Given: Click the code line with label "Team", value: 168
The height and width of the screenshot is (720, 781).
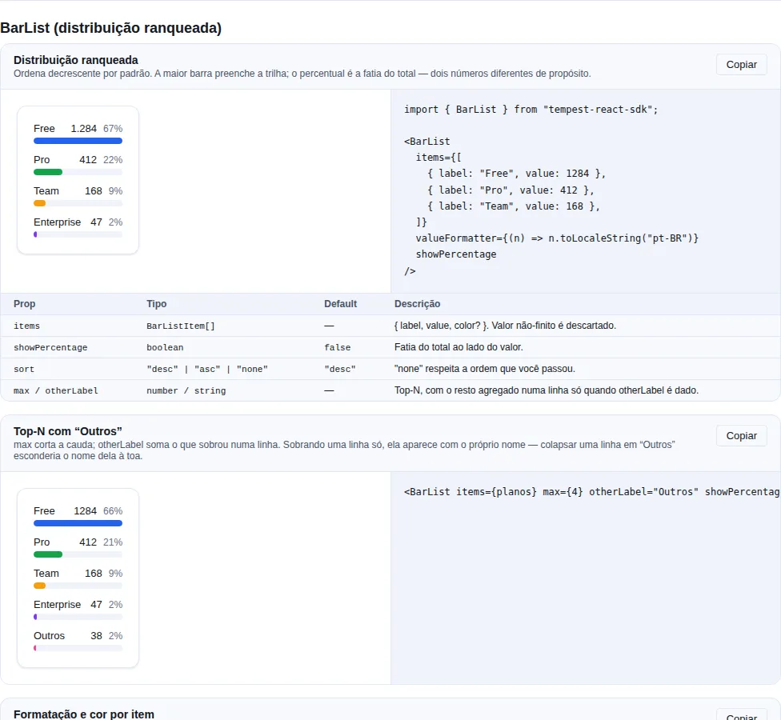Looking at the screenshot, I should 514,206.
